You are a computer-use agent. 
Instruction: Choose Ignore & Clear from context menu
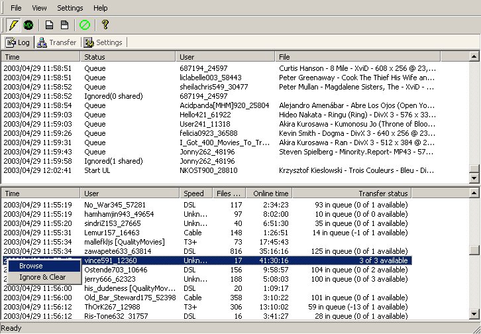click(x=42, y=277)
